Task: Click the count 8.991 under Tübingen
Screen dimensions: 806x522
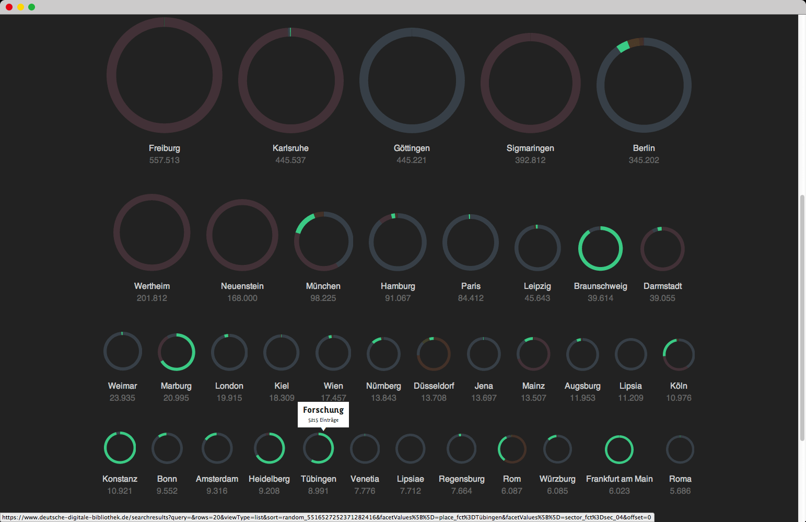Action: coord(318,491)
